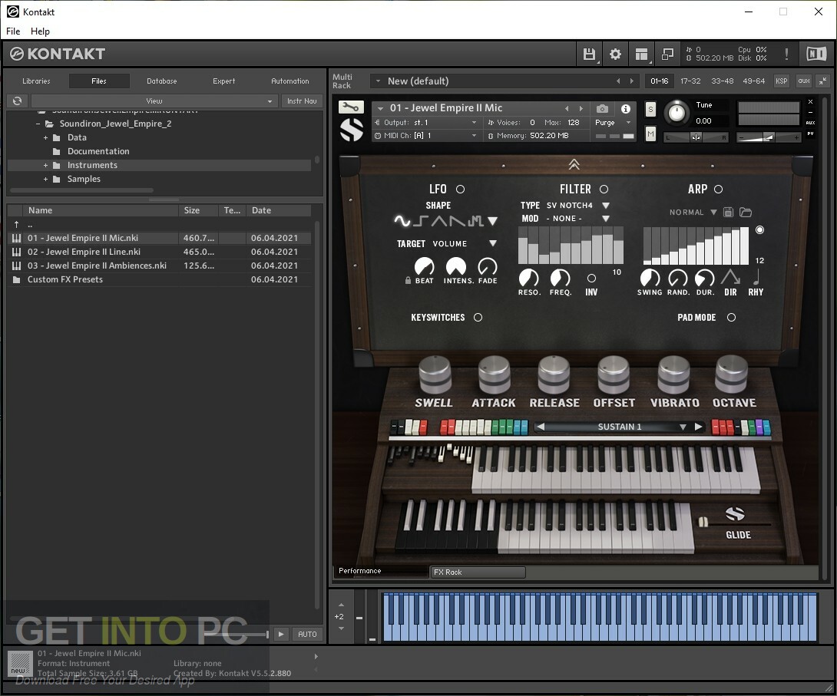Image resolution: width=837 pixels, height=696 pixels.
Task: Select 02 - Jewel Empire II Line.nki
Action: [x=159, y=252]
